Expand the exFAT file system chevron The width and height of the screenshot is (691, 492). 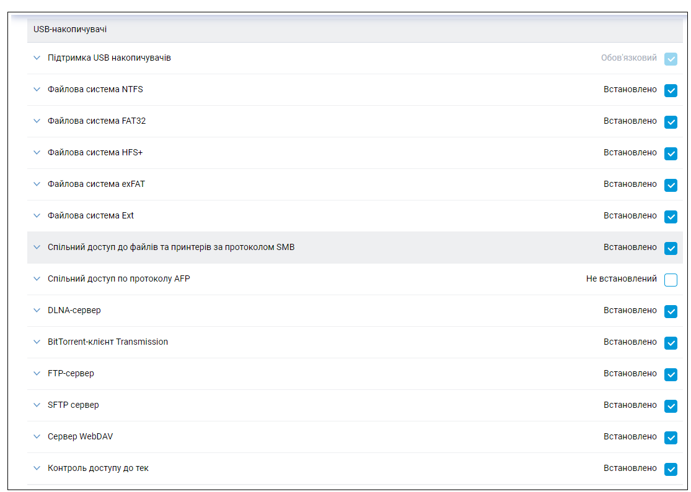coord(37,184)
